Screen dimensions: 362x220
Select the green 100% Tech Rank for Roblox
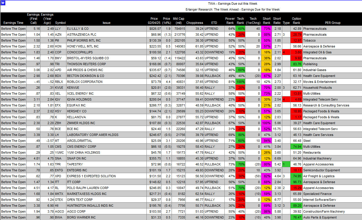(240, 82)
